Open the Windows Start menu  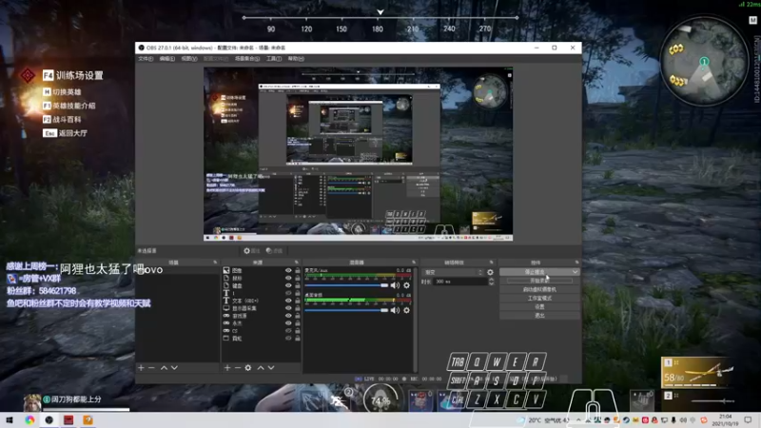[10, 420]
